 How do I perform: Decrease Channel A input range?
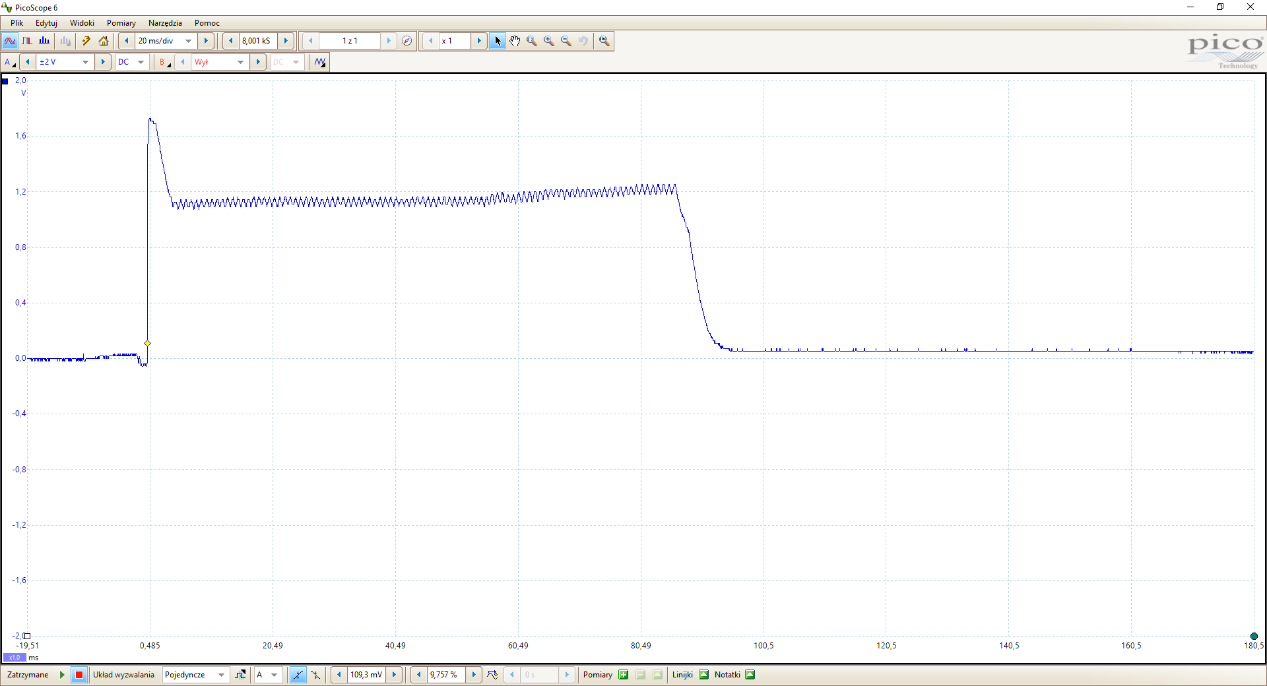[x=28, y=62]
